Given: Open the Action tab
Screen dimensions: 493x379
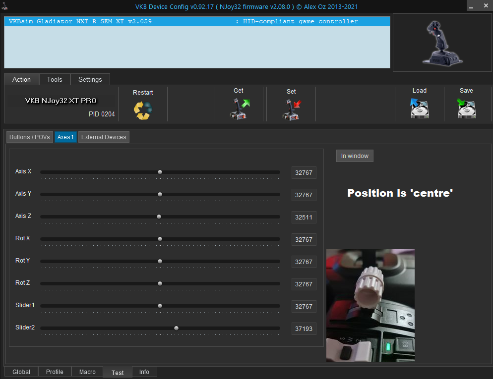Looking at the screenshot, I should pyautogui.click(x=21, y=79).
